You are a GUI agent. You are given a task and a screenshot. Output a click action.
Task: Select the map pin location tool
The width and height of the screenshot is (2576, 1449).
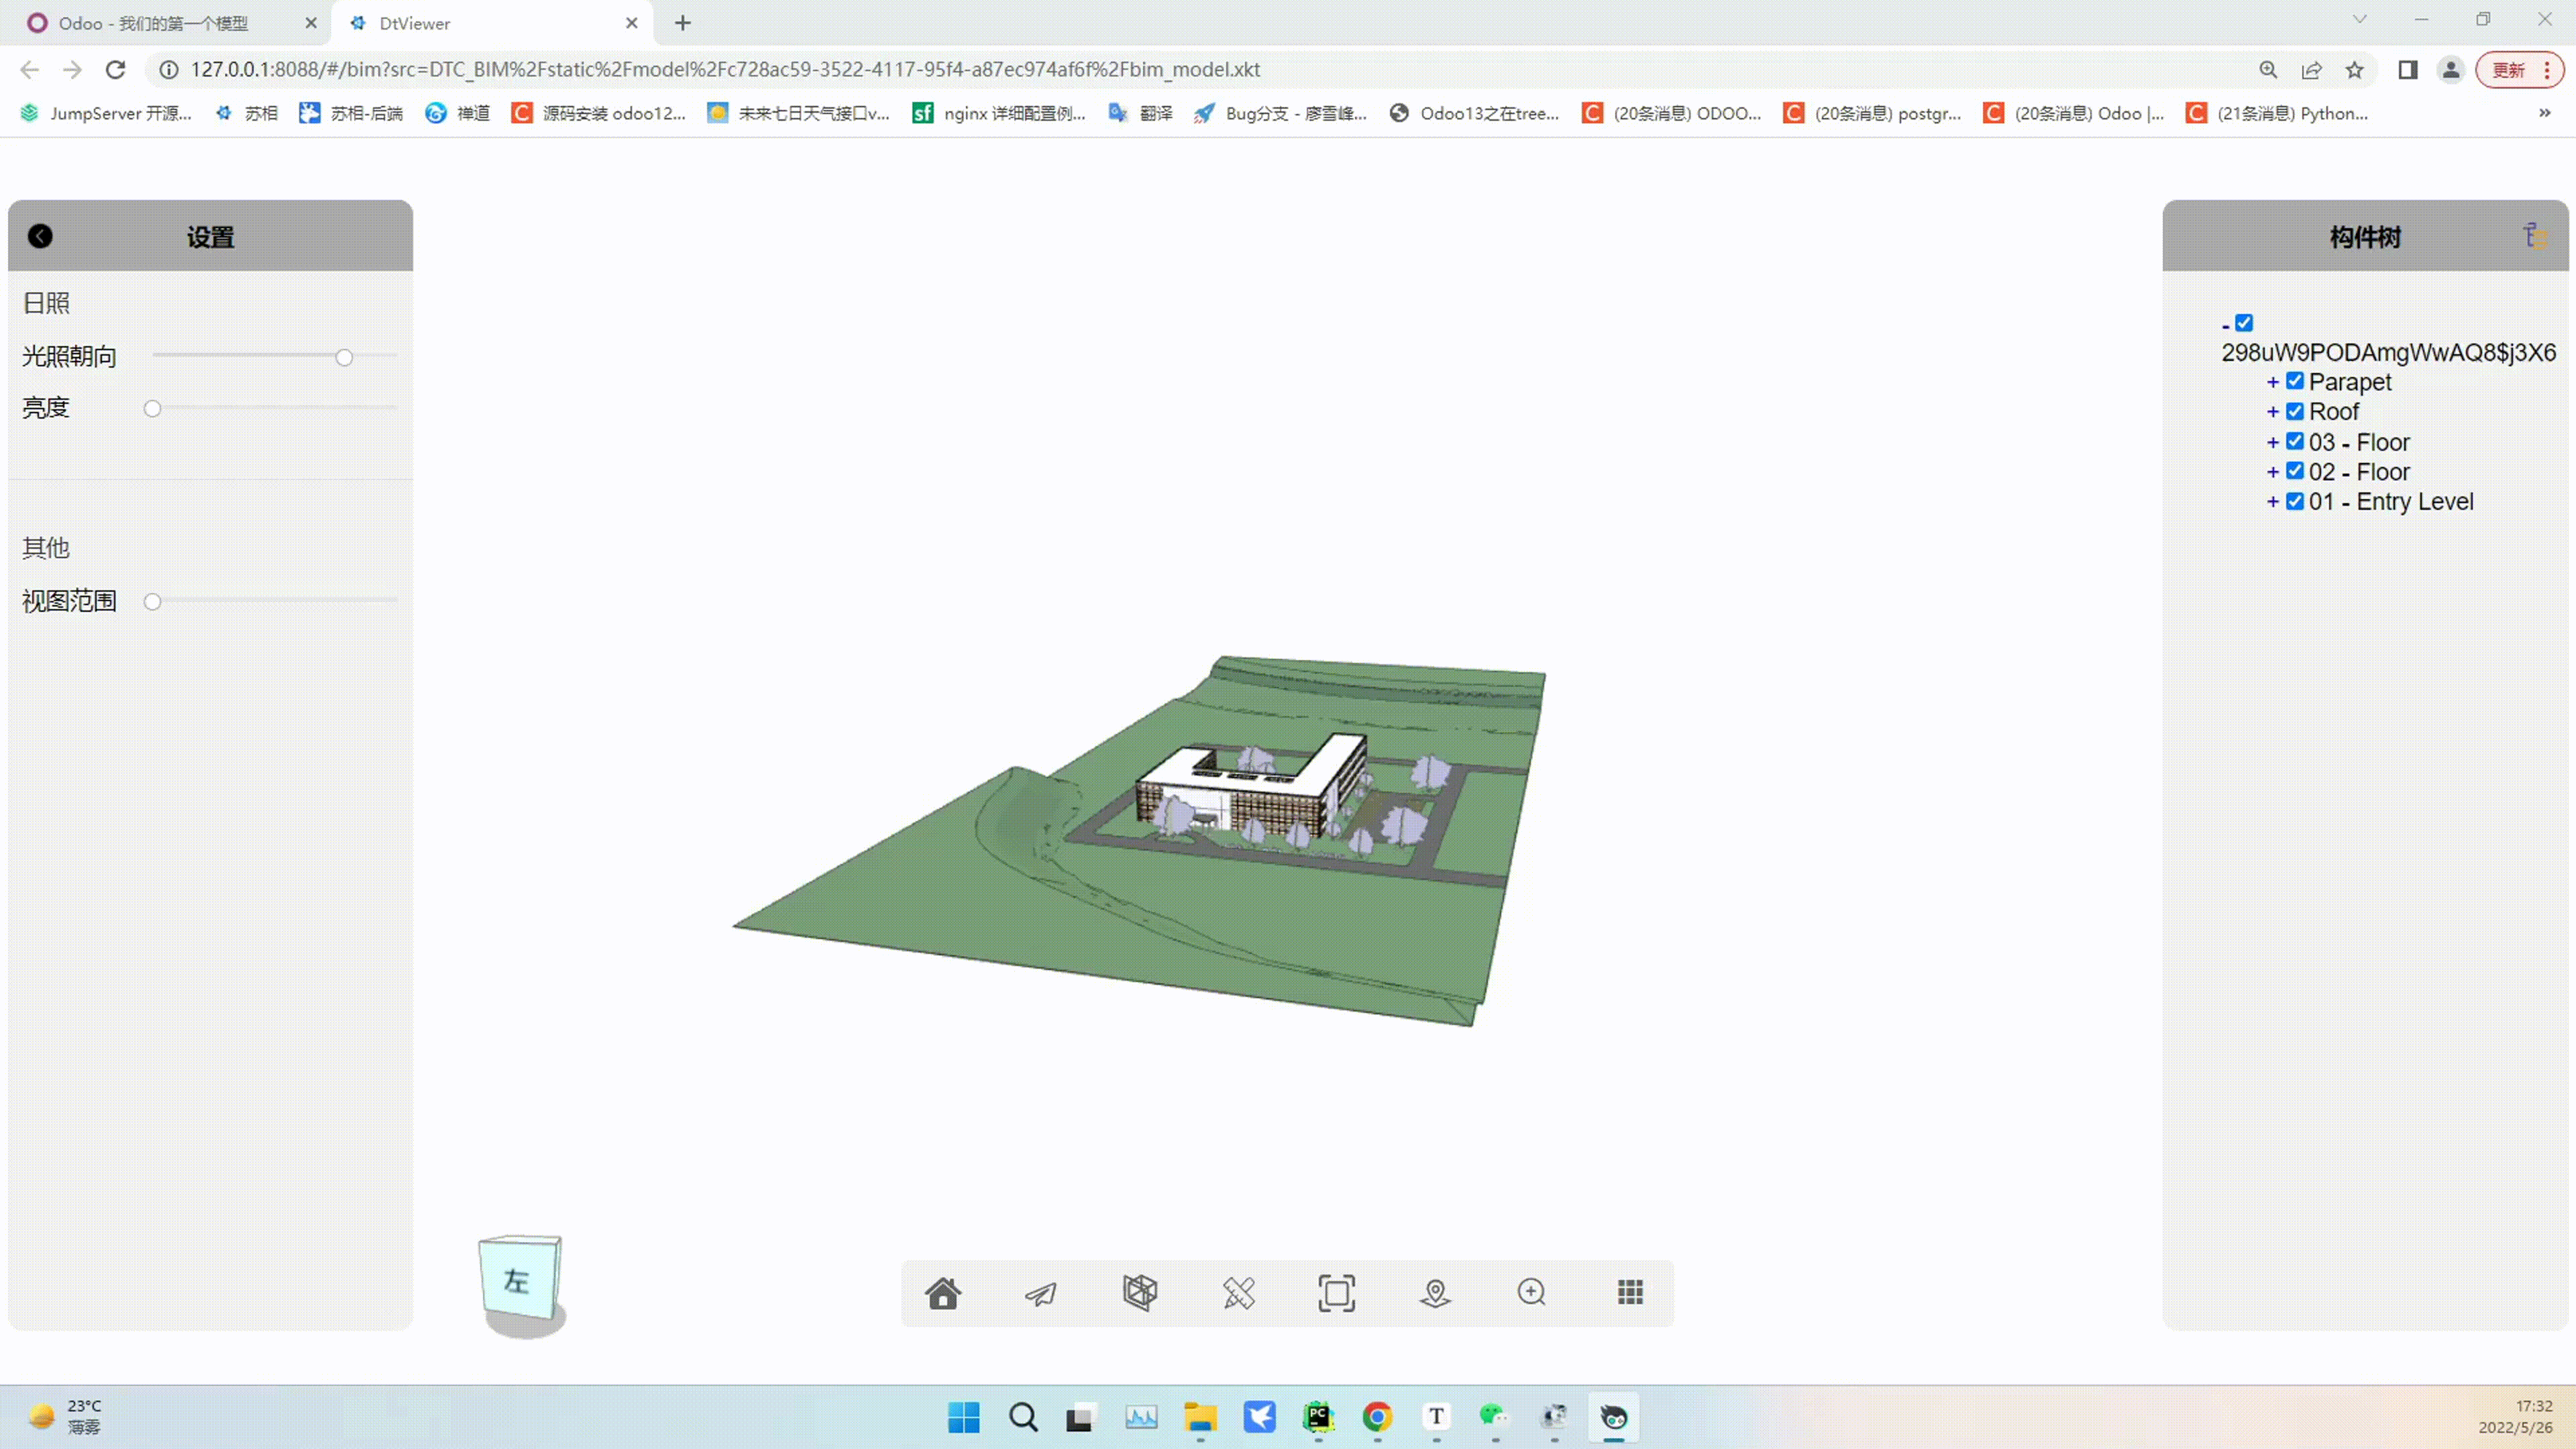[1435, 1293]
